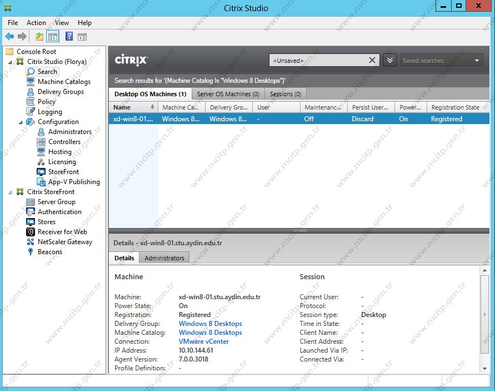The height and width of the screenshot is (391, 495).
Task: Click the details pane scroll down arrow
Action: point(484,369)
